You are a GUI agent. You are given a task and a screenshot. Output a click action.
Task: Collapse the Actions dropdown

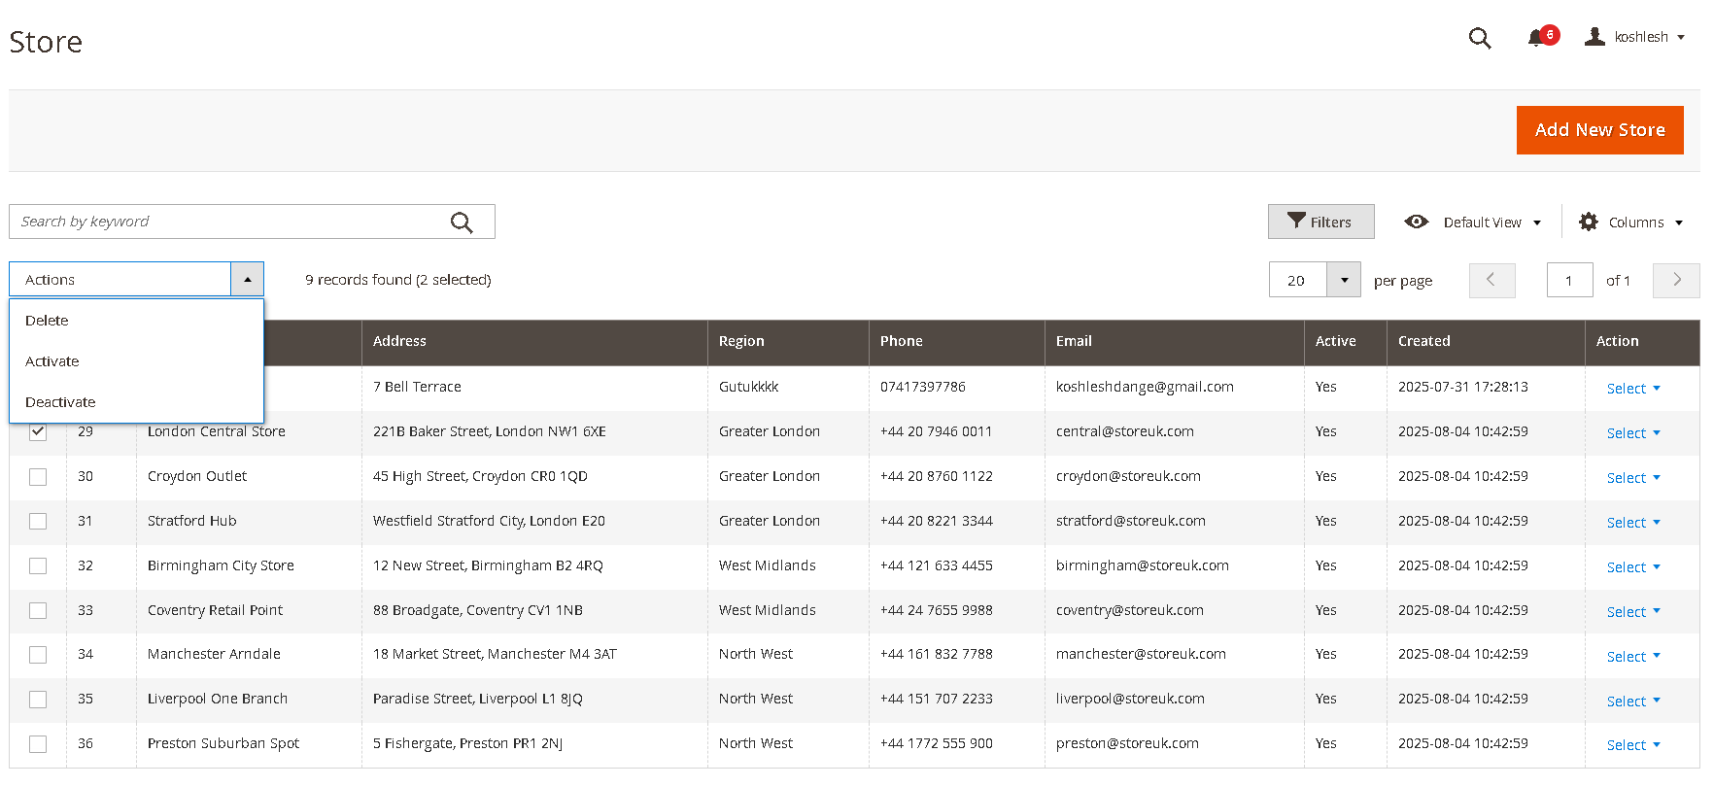(x=247, y=280)
